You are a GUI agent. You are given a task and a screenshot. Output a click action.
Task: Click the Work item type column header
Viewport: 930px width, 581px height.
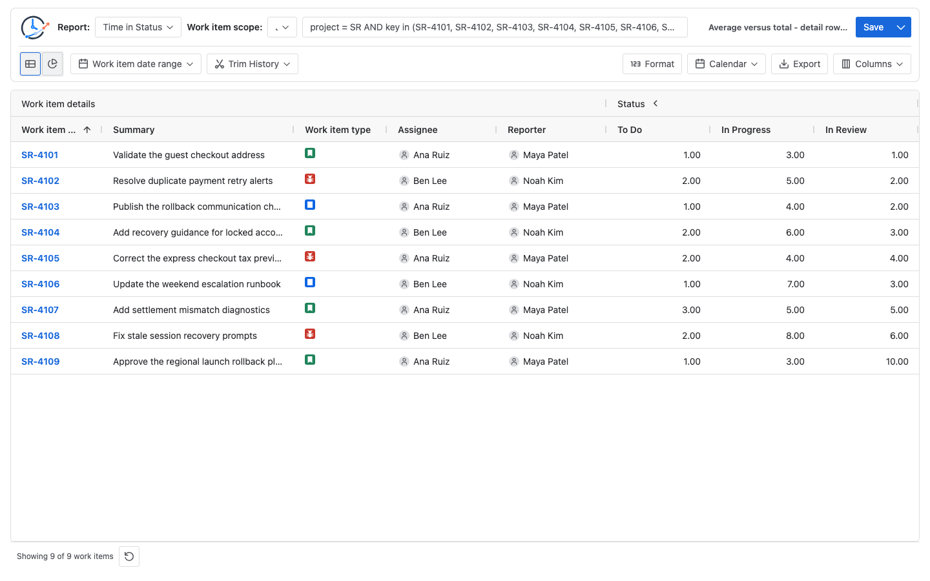(338, 130)
